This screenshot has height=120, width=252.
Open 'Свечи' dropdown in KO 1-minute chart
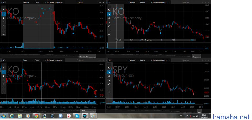[144, 2]
